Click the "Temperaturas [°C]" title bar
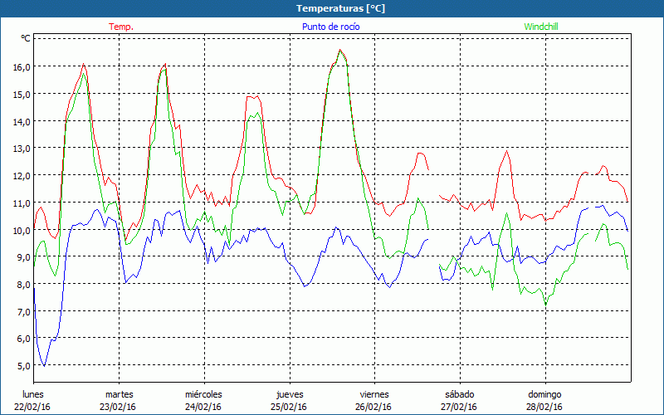This screenshot has height=415, width=664. coord(332,8)
